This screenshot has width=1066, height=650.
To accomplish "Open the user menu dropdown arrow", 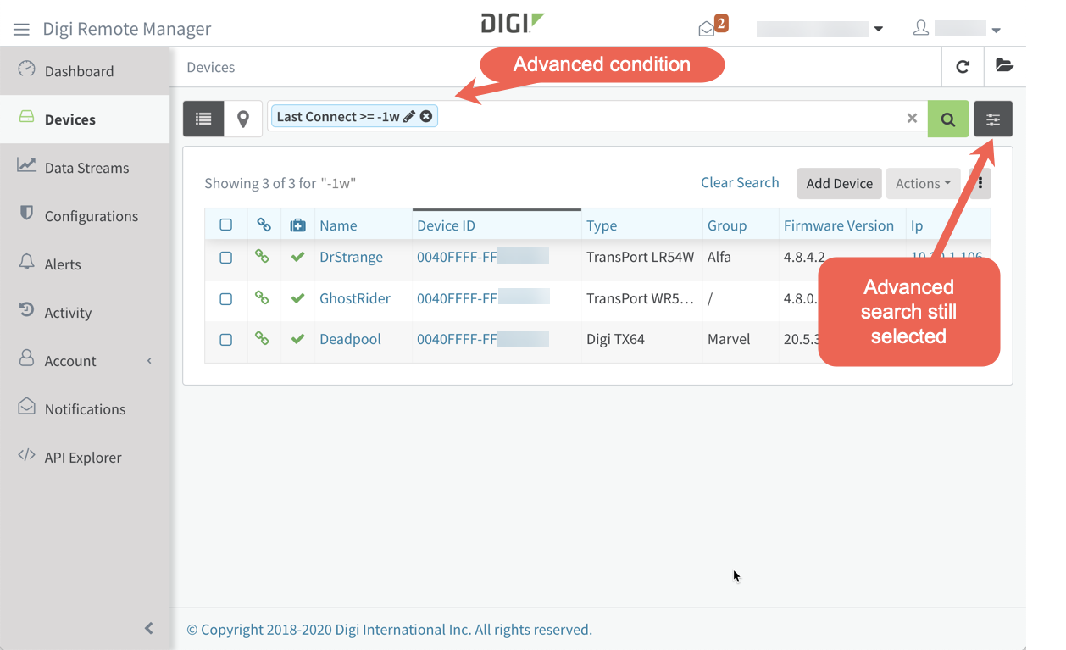I will coord(997,30).
